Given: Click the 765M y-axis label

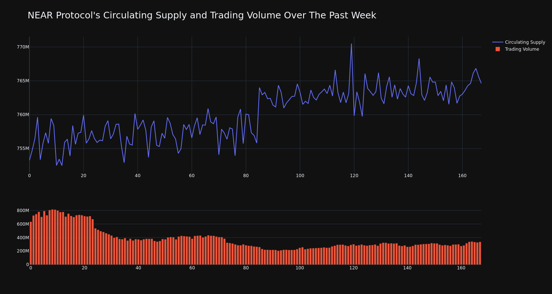Looking at the screenshot, I should 23,81.
